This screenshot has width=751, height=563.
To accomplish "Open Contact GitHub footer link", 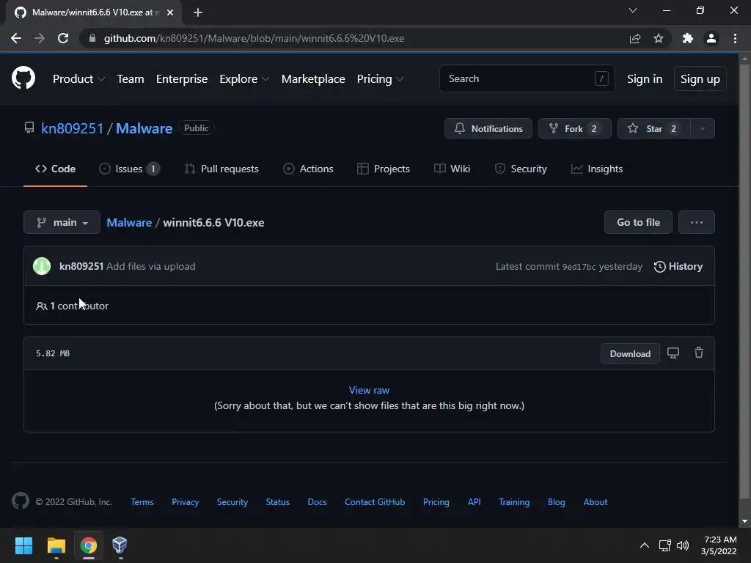I will (x=375, y=501).
